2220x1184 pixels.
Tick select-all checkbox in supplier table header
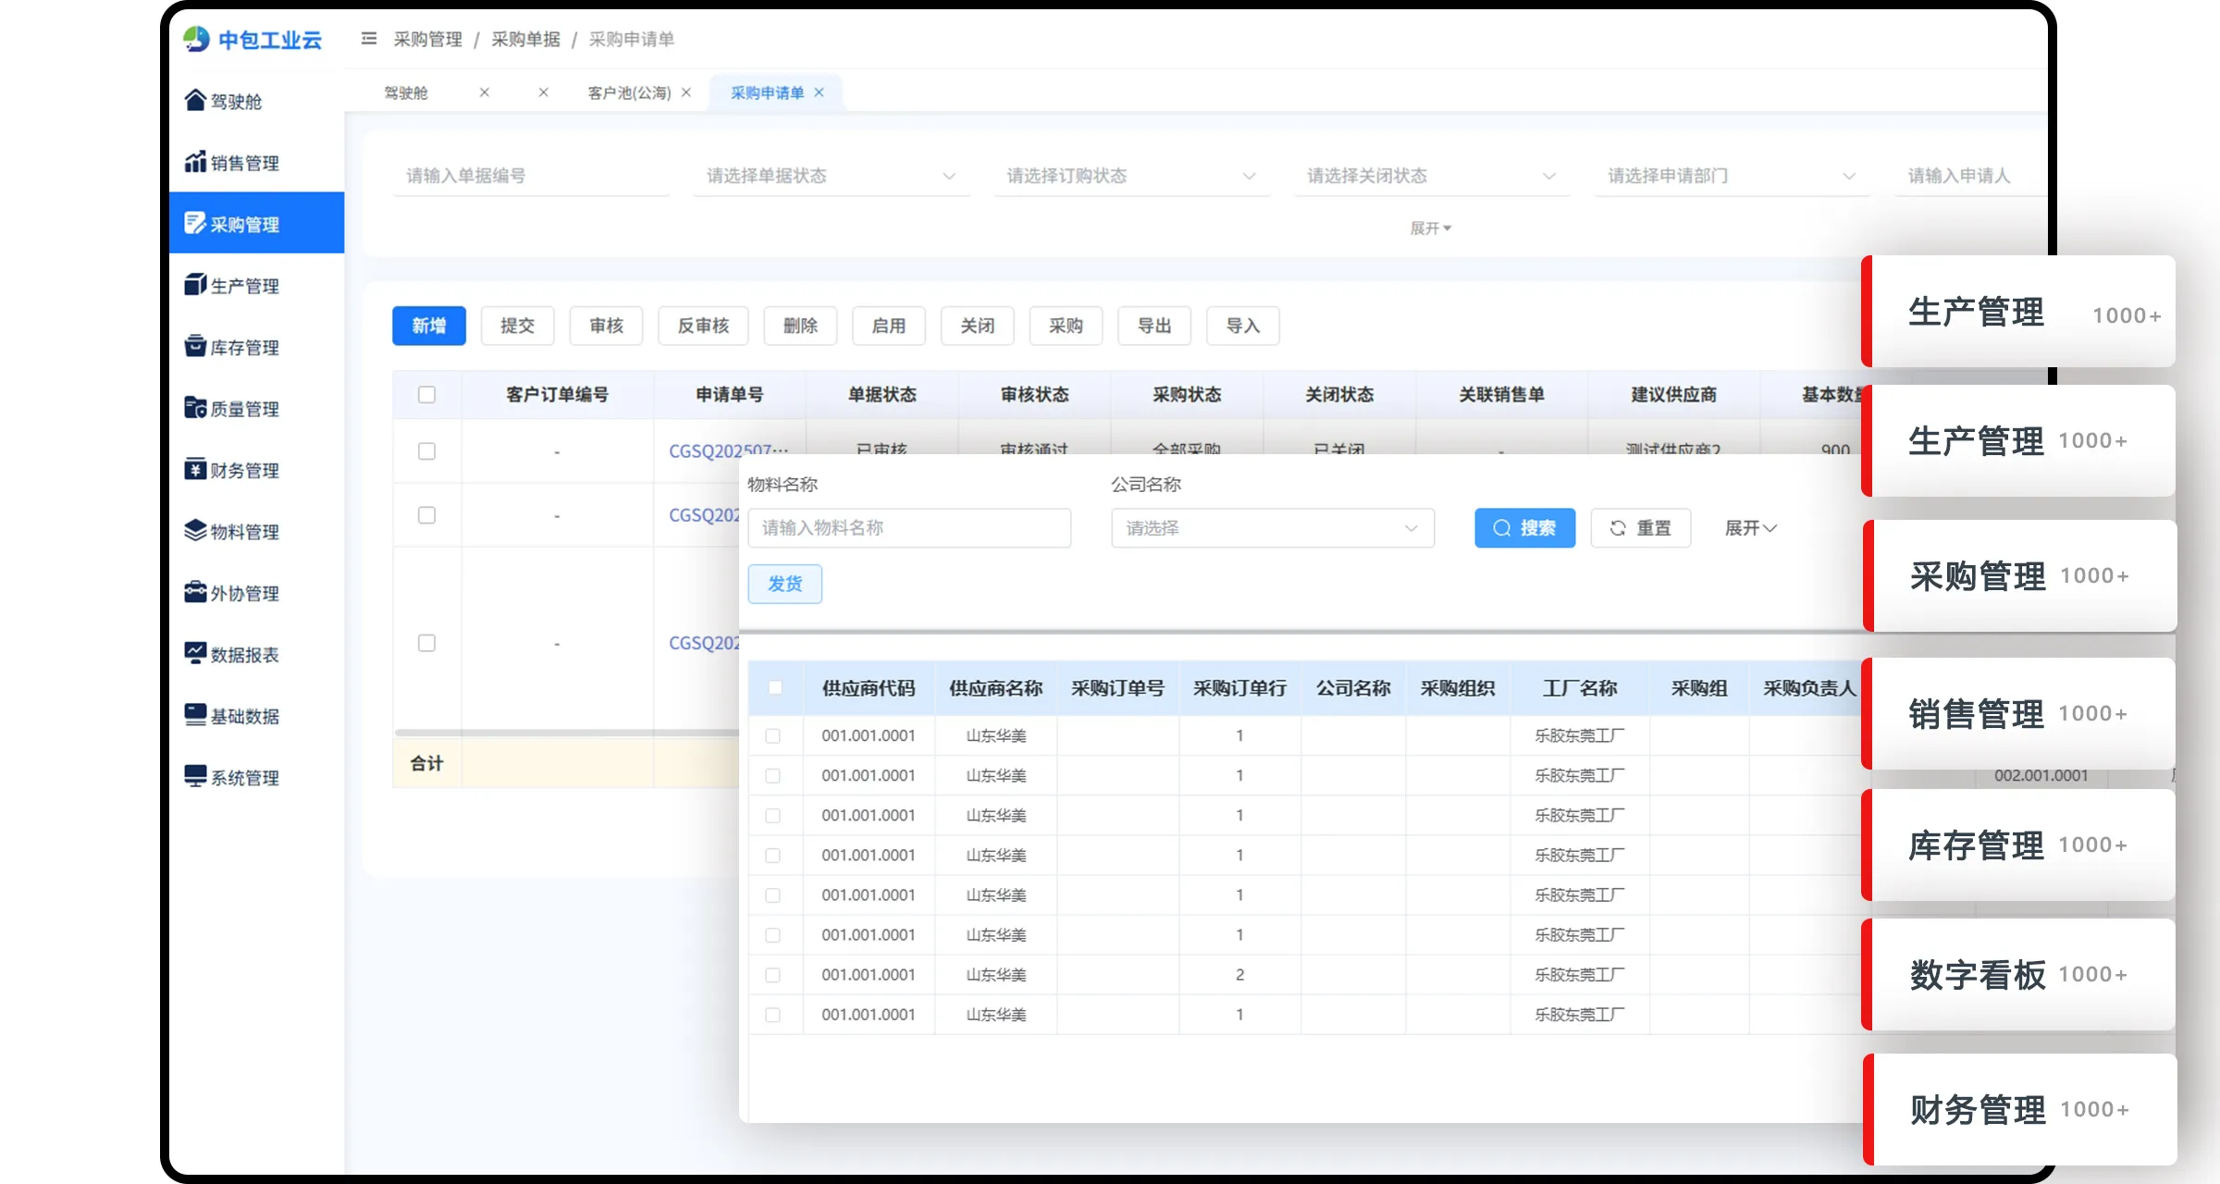click(774, 687)
